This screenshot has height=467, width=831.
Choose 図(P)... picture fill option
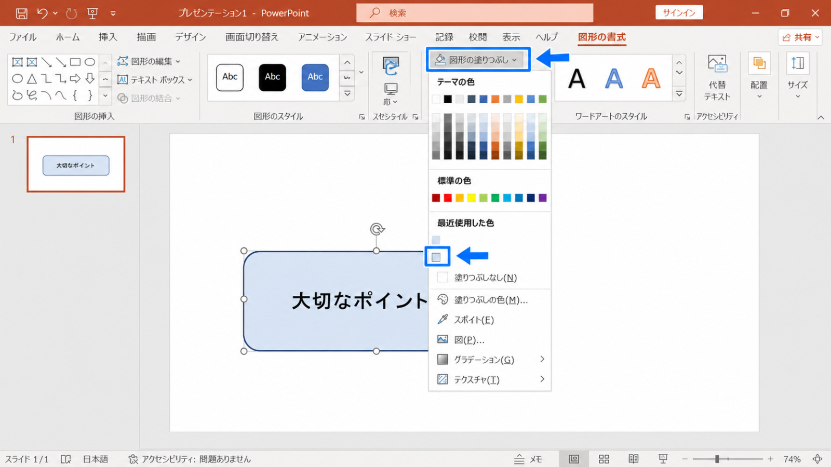[490, 340]
